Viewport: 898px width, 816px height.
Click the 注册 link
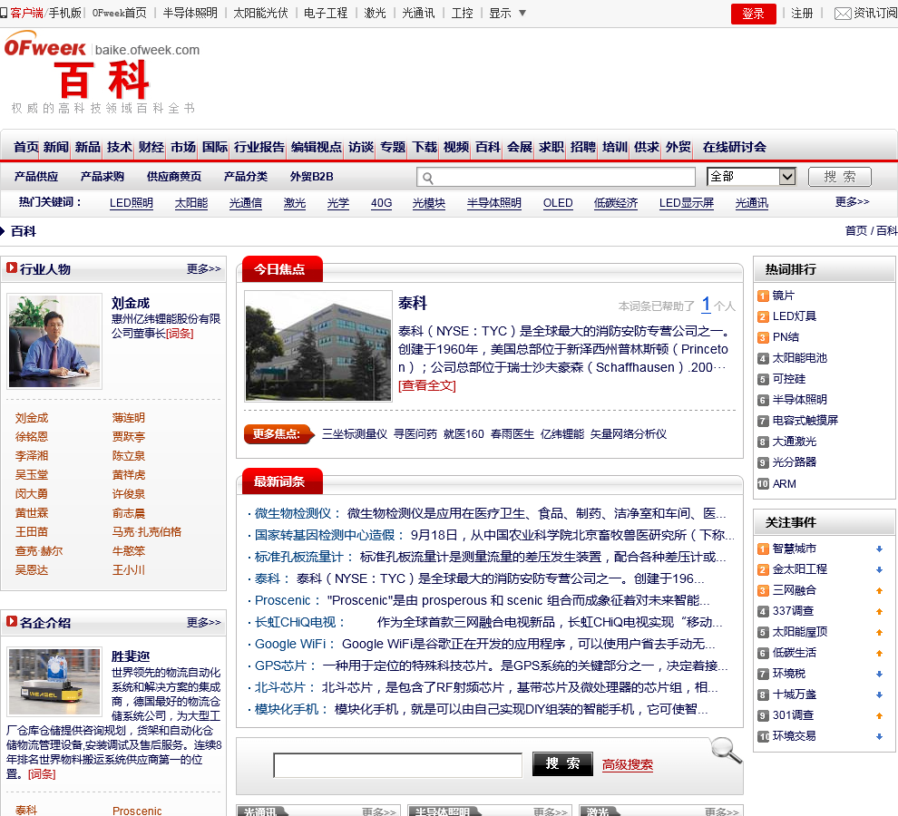[802, 14]
